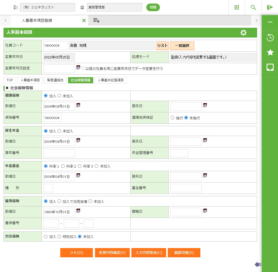The image size is (278, 272).
Task: Click the 変更内容確認(V) button
Action: click(112, 253)
